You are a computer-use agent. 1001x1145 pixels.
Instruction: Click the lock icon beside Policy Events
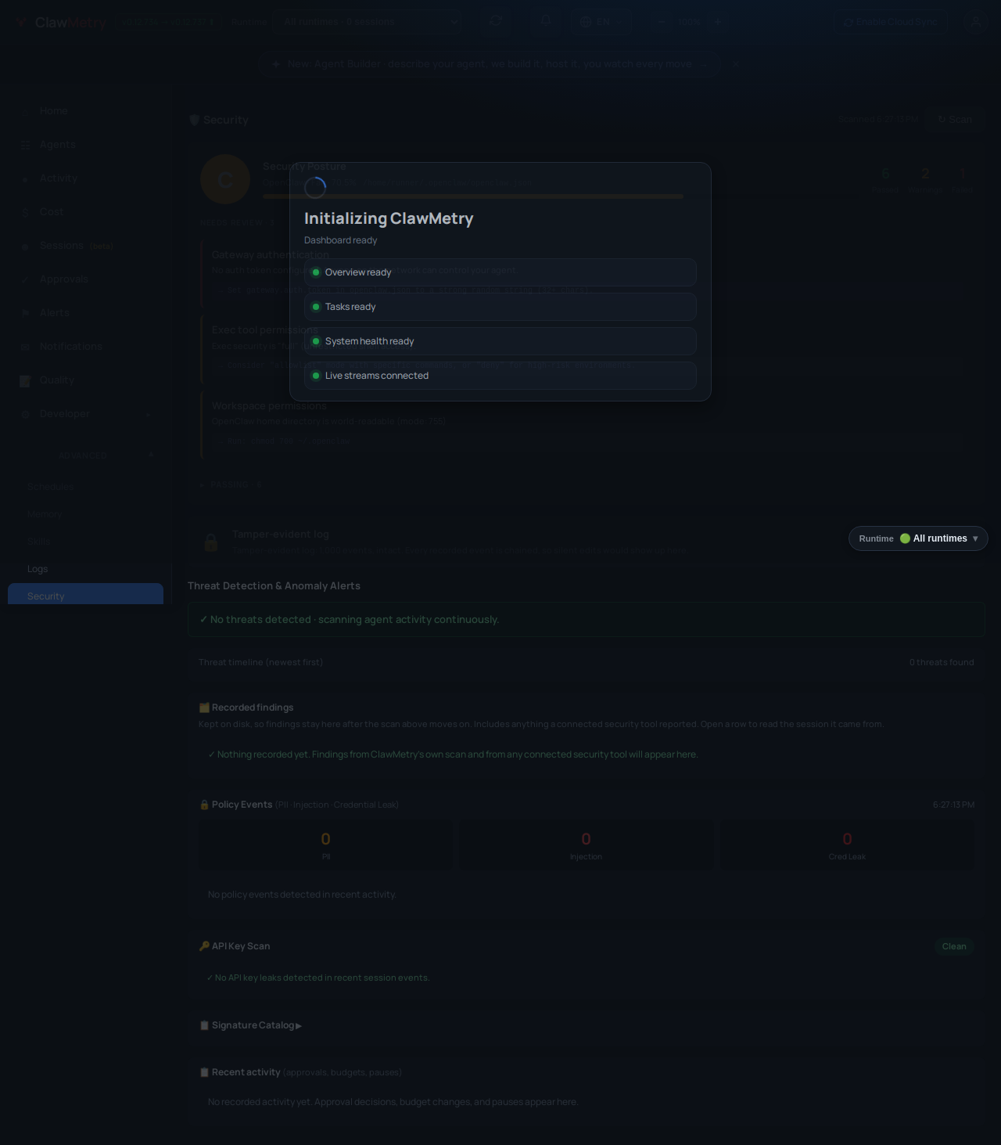204,805
